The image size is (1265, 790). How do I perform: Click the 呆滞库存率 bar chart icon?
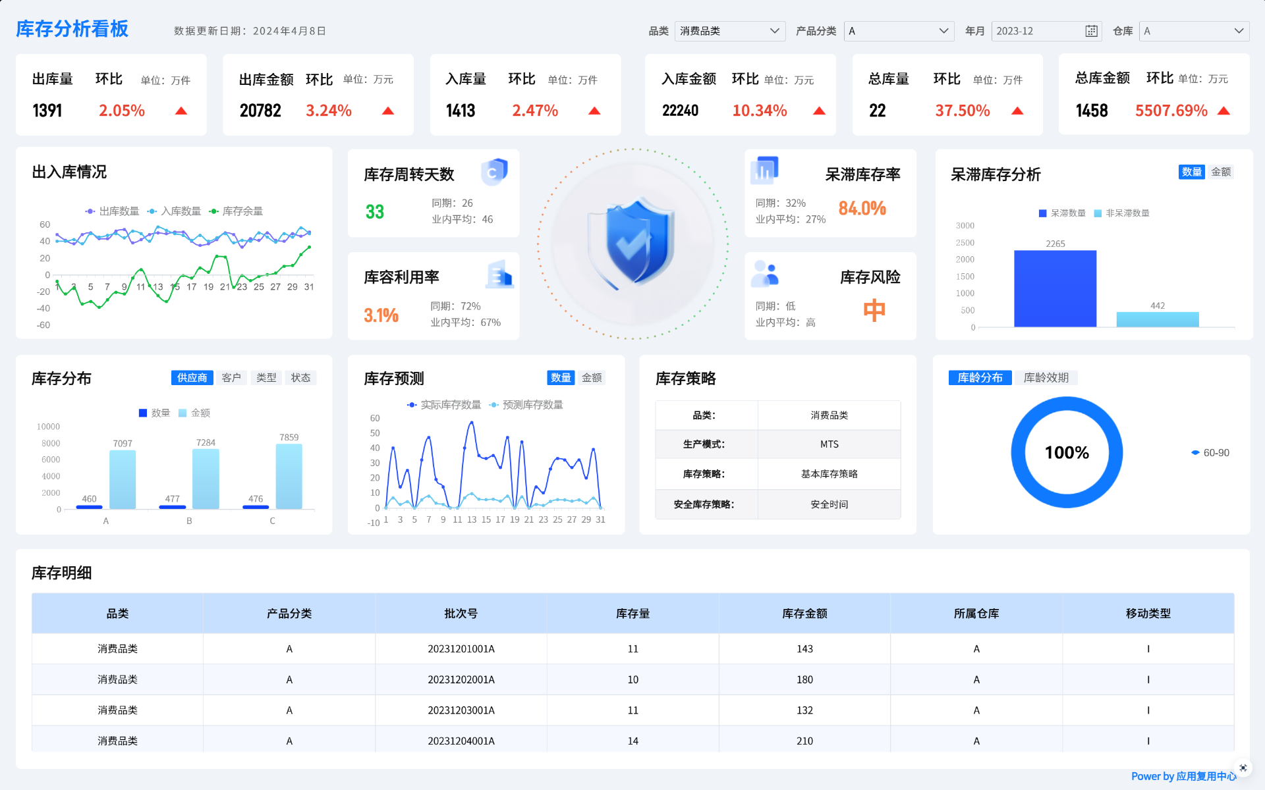764,171
